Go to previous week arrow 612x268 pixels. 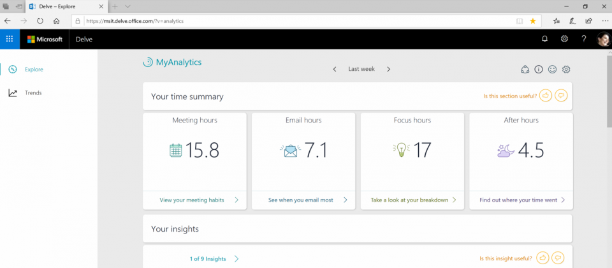(x=335, y=69)
